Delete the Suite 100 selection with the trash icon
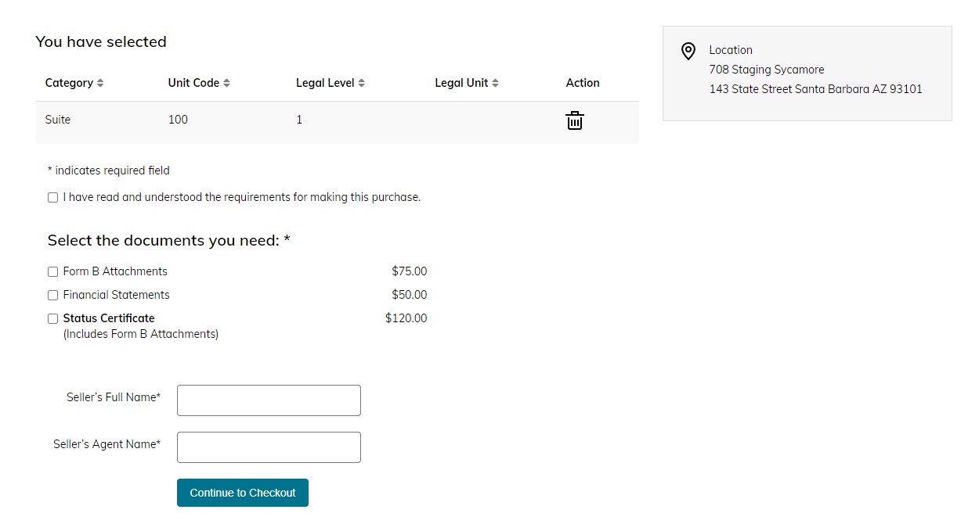 click(x=575, y=120)
